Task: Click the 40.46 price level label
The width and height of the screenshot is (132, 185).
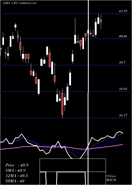Action: coord(123,36)
